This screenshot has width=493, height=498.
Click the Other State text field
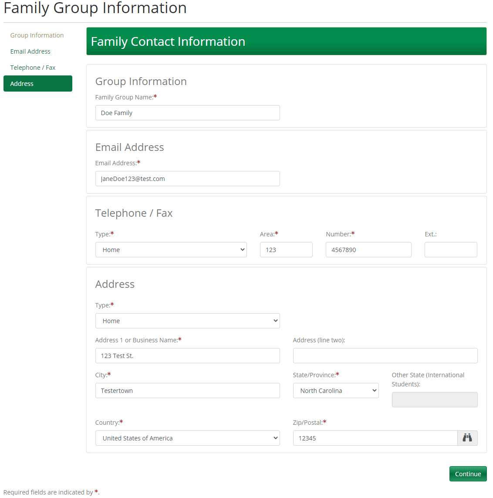coord(435,400)
